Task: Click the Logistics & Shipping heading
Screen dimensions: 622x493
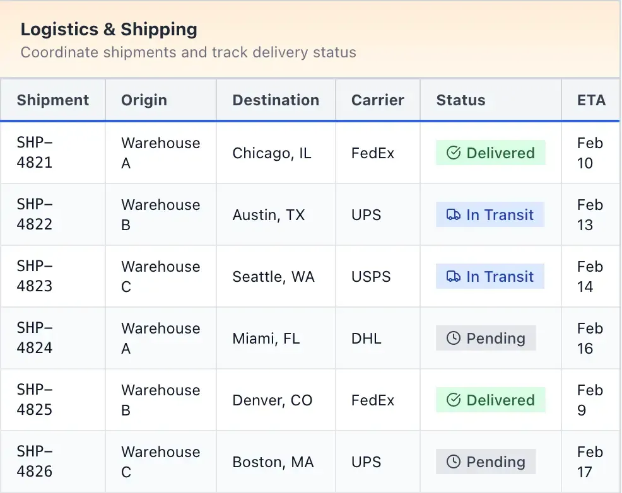Action: [109, 29]
